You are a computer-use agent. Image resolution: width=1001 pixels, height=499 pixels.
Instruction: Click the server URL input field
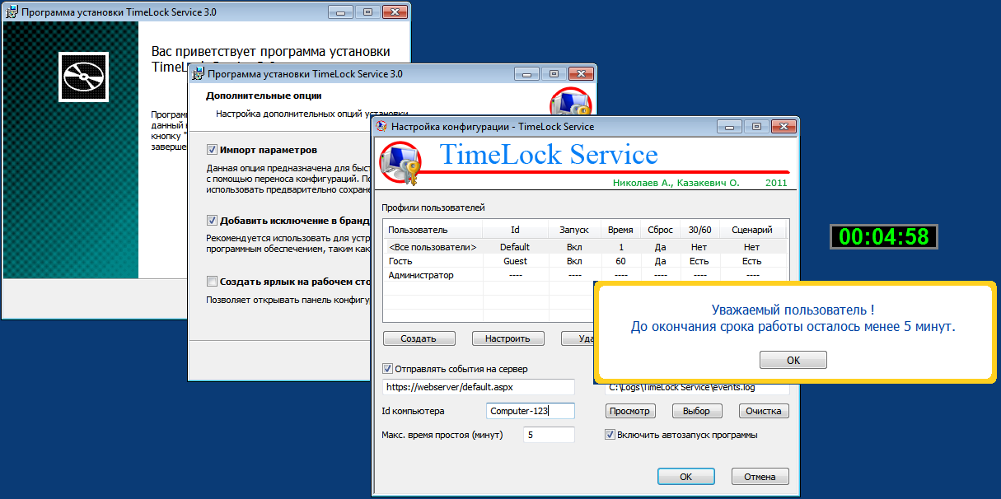click(x=479, y=386)
